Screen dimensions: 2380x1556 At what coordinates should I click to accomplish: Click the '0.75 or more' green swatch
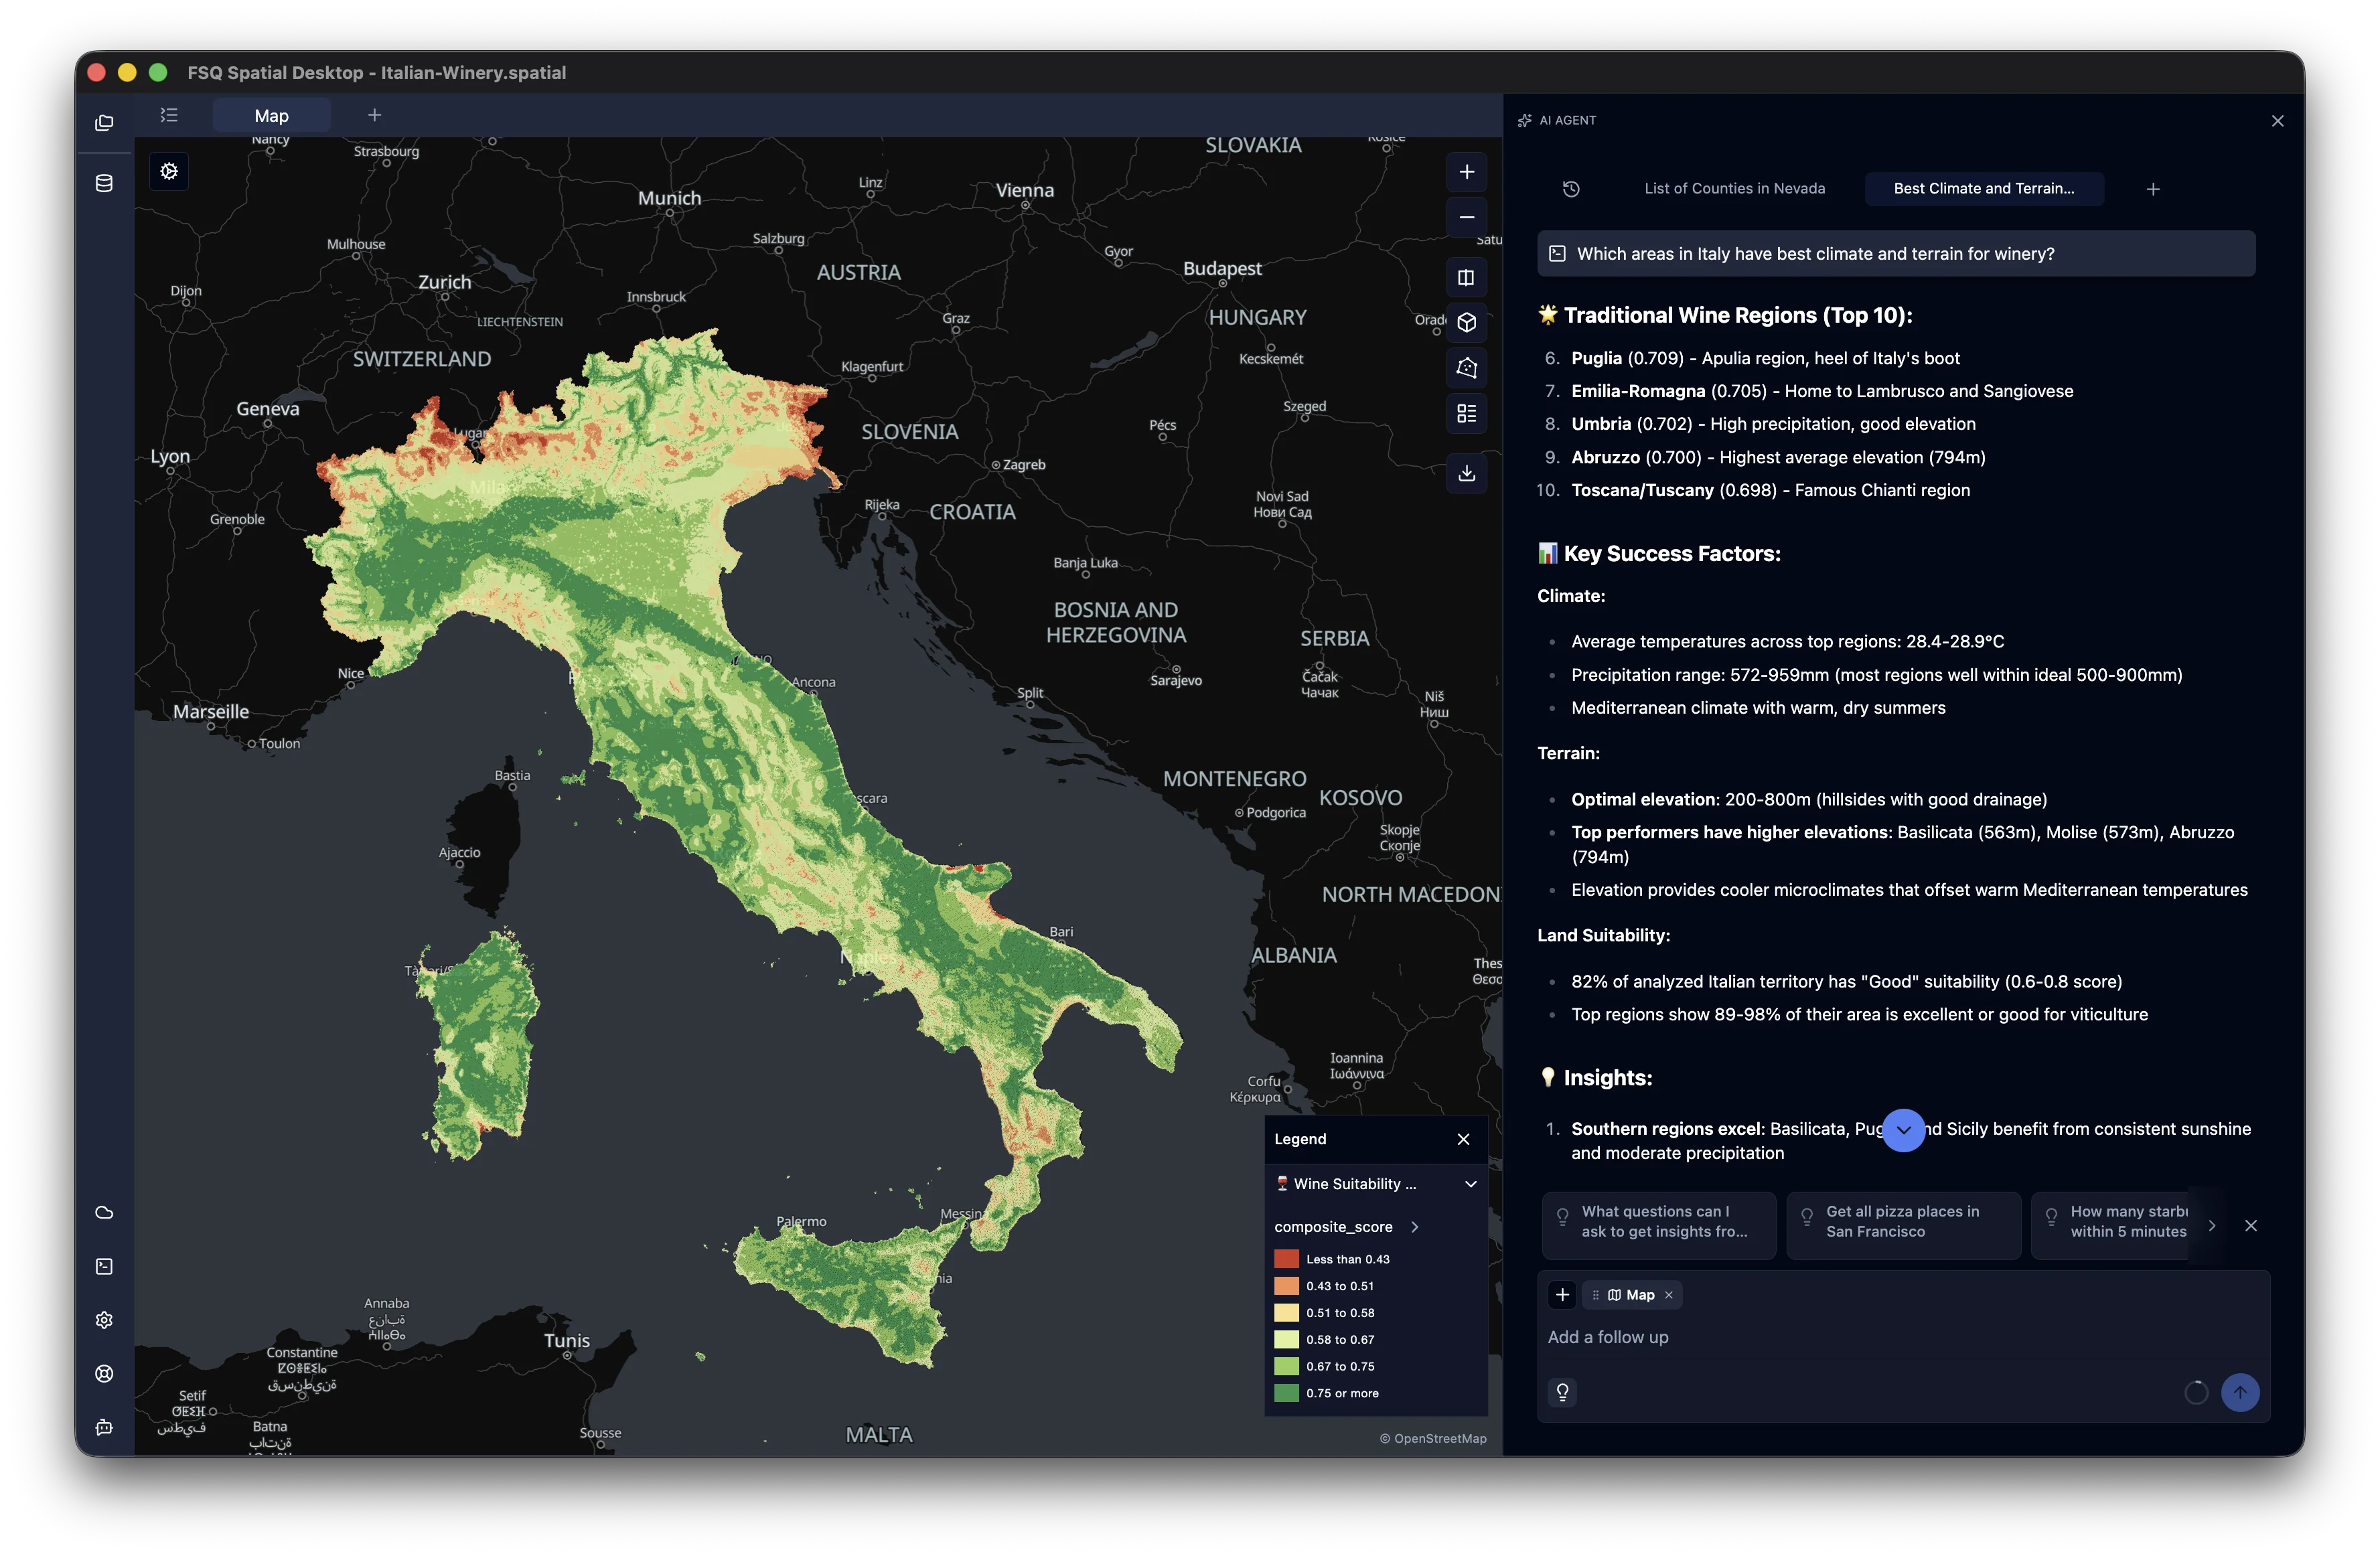tap(1286, 1393)
